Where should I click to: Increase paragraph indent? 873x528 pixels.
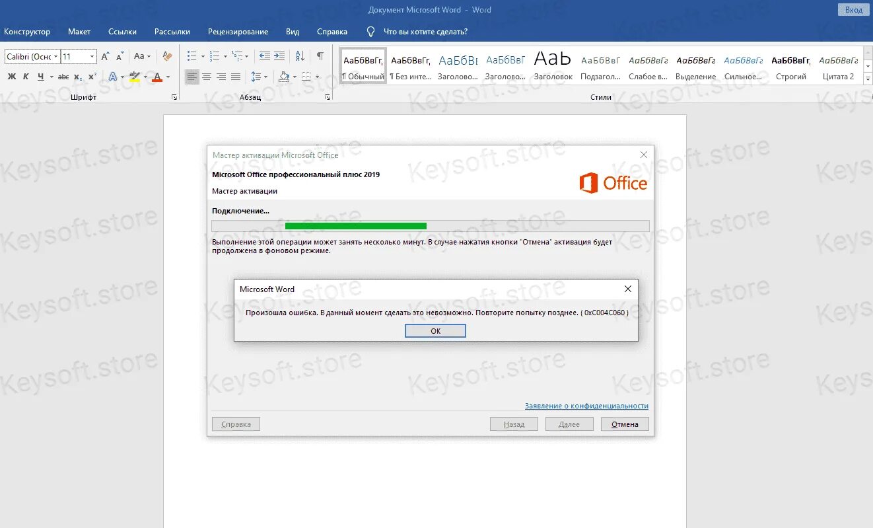pyautogui.click(x=279, y=57)
